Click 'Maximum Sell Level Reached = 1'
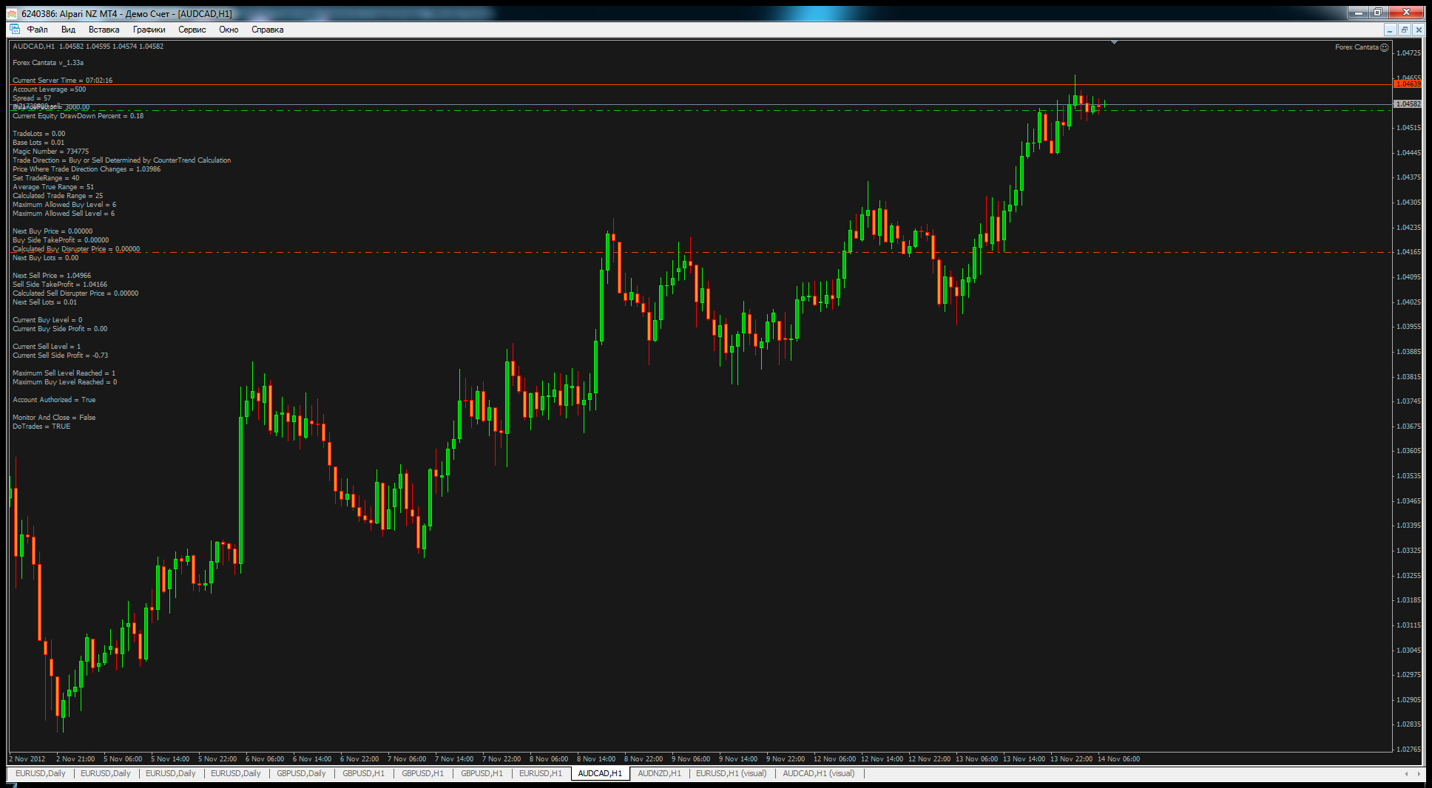The image size is (1432, 788). coord(64,373)
